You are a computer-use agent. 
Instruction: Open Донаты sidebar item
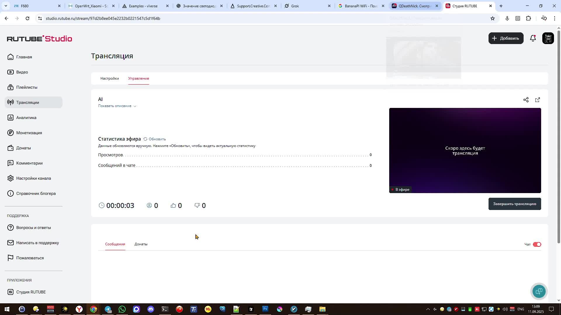tap(23, 148)
